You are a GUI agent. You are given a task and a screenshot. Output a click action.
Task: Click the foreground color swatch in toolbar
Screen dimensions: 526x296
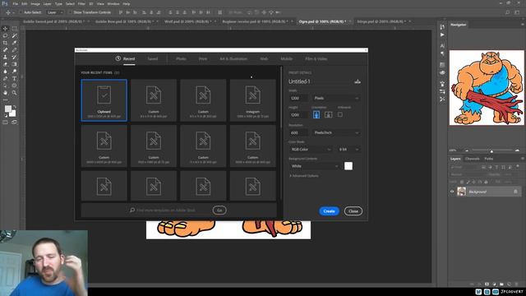point(7,109)
